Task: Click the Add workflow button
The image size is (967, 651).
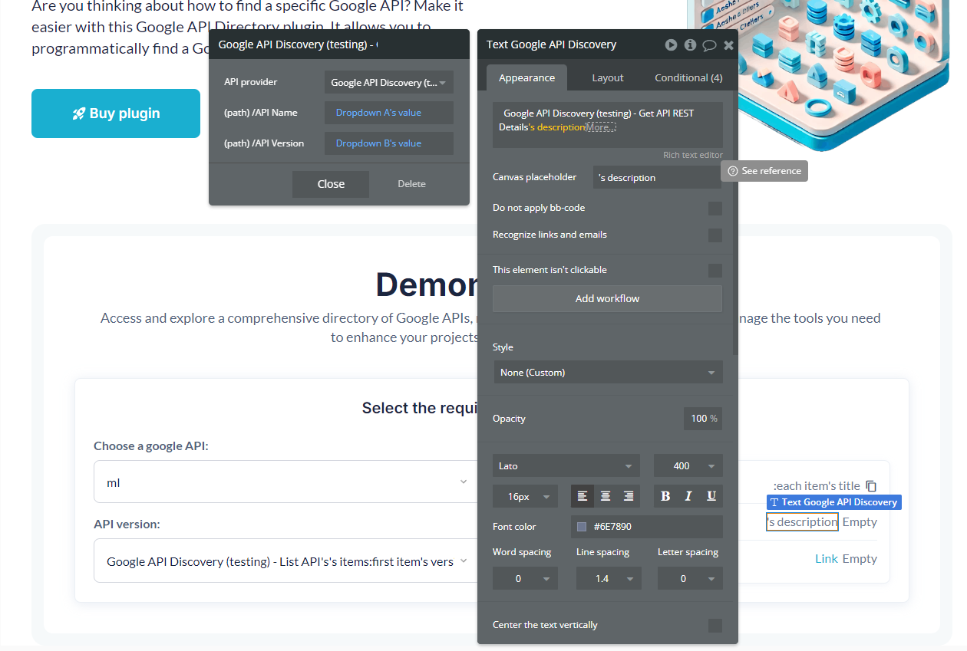Action: (x=607, y=298)
